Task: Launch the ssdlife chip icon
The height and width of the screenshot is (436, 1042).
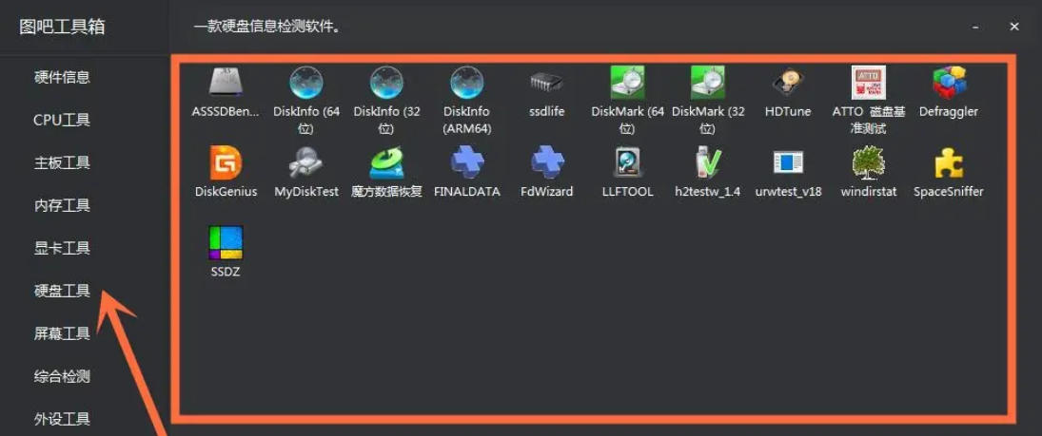Action: (x=547, y=83)
